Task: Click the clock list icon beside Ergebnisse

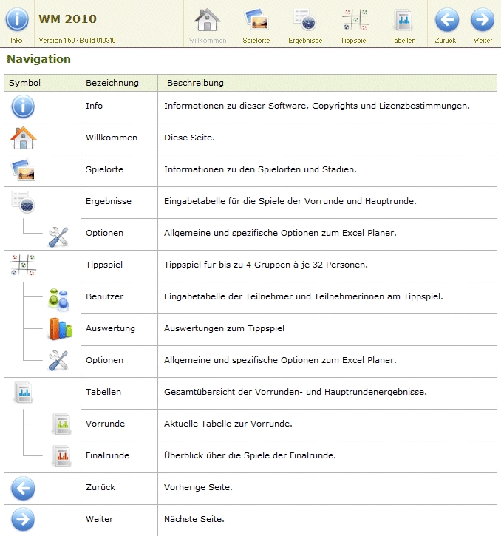Action: [x=23, y=202]
